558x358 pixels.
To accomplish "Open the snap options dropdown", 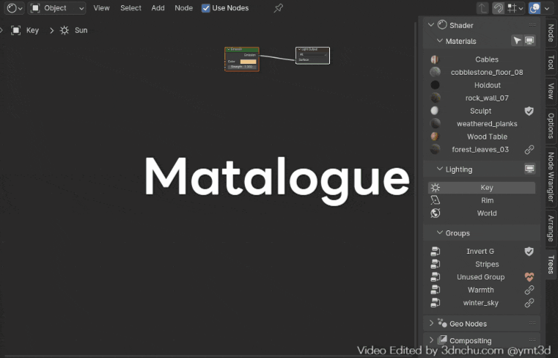I will click(515, 8).
